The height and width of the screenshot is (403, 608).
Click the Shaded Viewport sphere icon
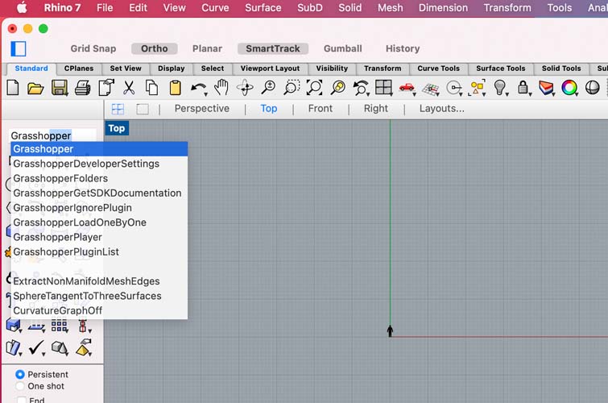pyautogui.click(x=592, y=88)
